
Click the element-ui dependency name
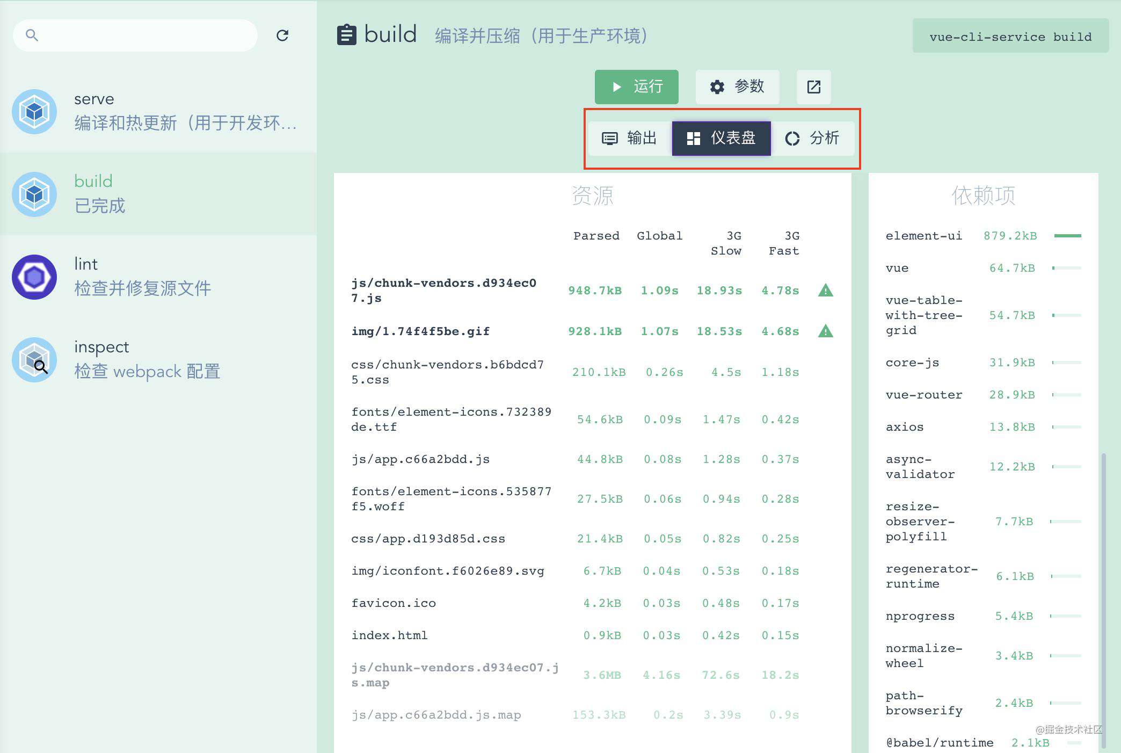point(924,236)
